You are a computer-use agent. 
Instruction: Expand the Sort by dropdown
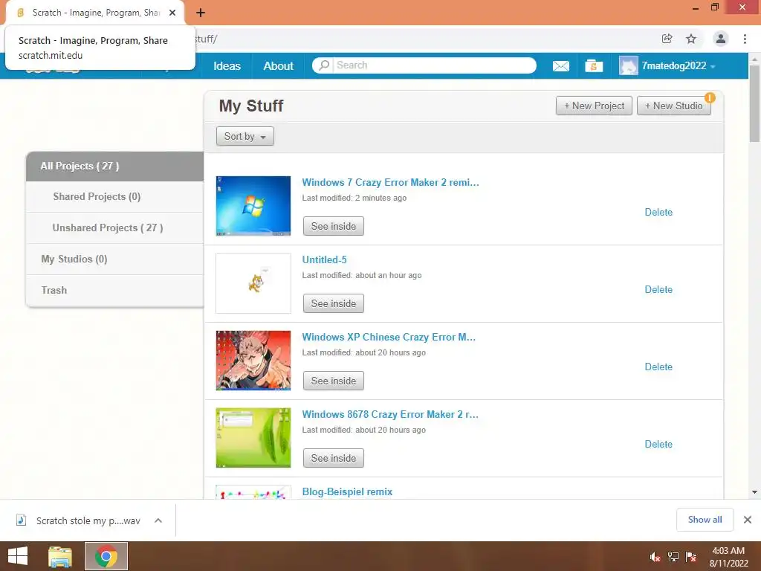click(245, 137)
